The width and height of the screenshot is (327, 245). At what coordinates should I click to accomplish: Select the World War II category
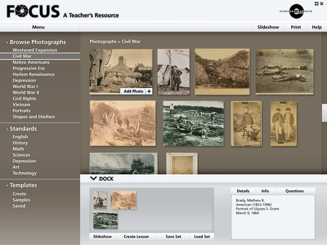[26, 92]
